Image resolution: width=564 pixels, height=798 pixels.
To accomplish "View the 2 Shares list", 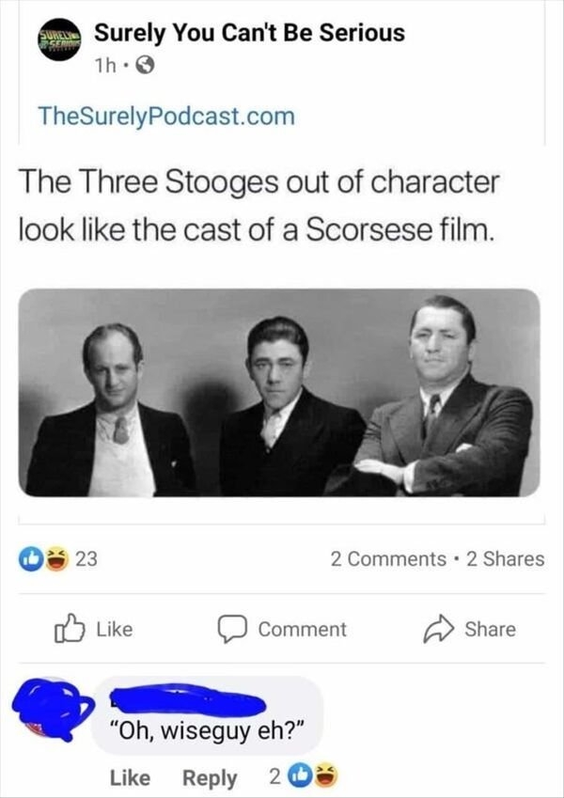I will click(506, 558).
